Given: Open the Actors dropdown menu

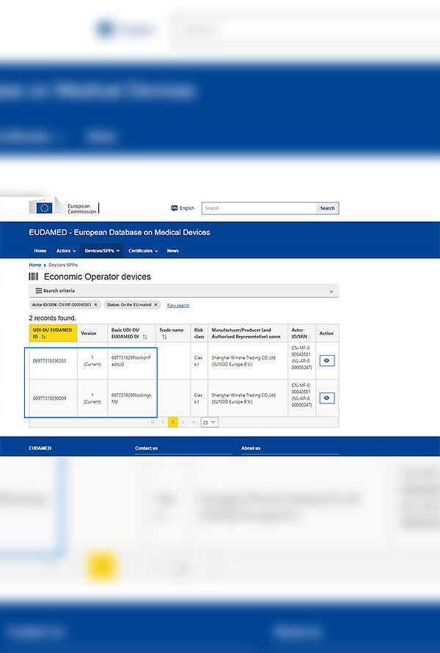Looking at the screenshot, I should (x=66, y=251).
